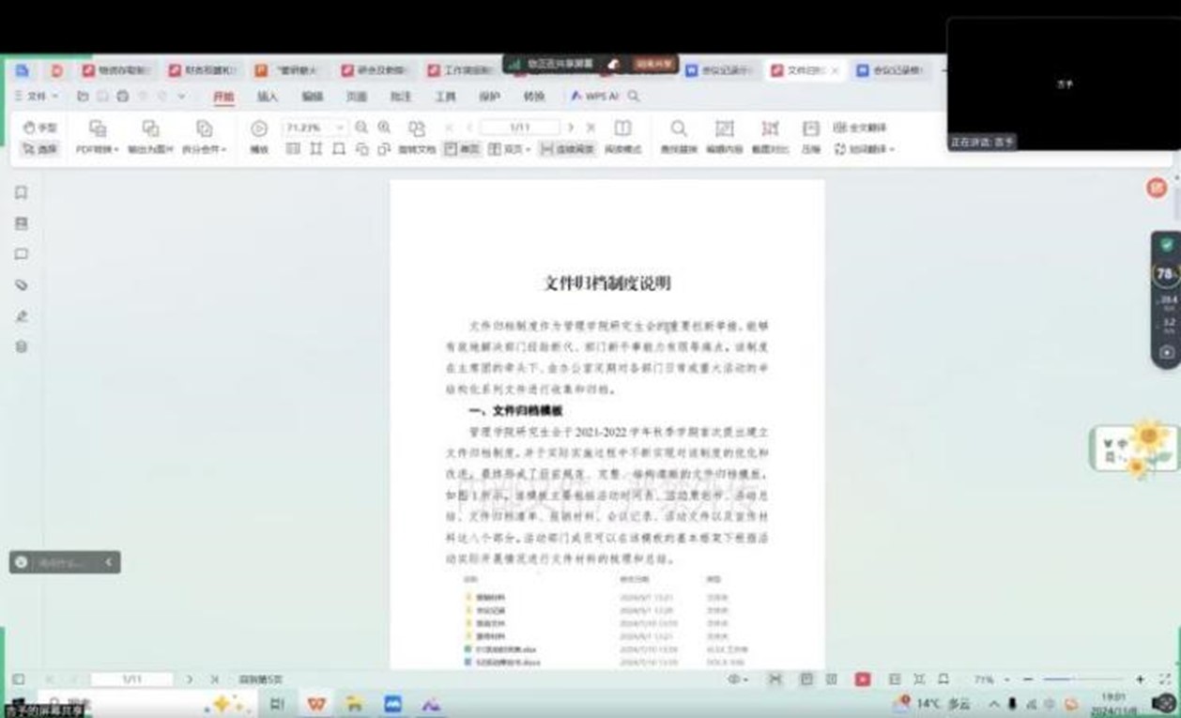Click the 全文翻译 full translation button
The image size is (1181, 718).
pos(860,128)
